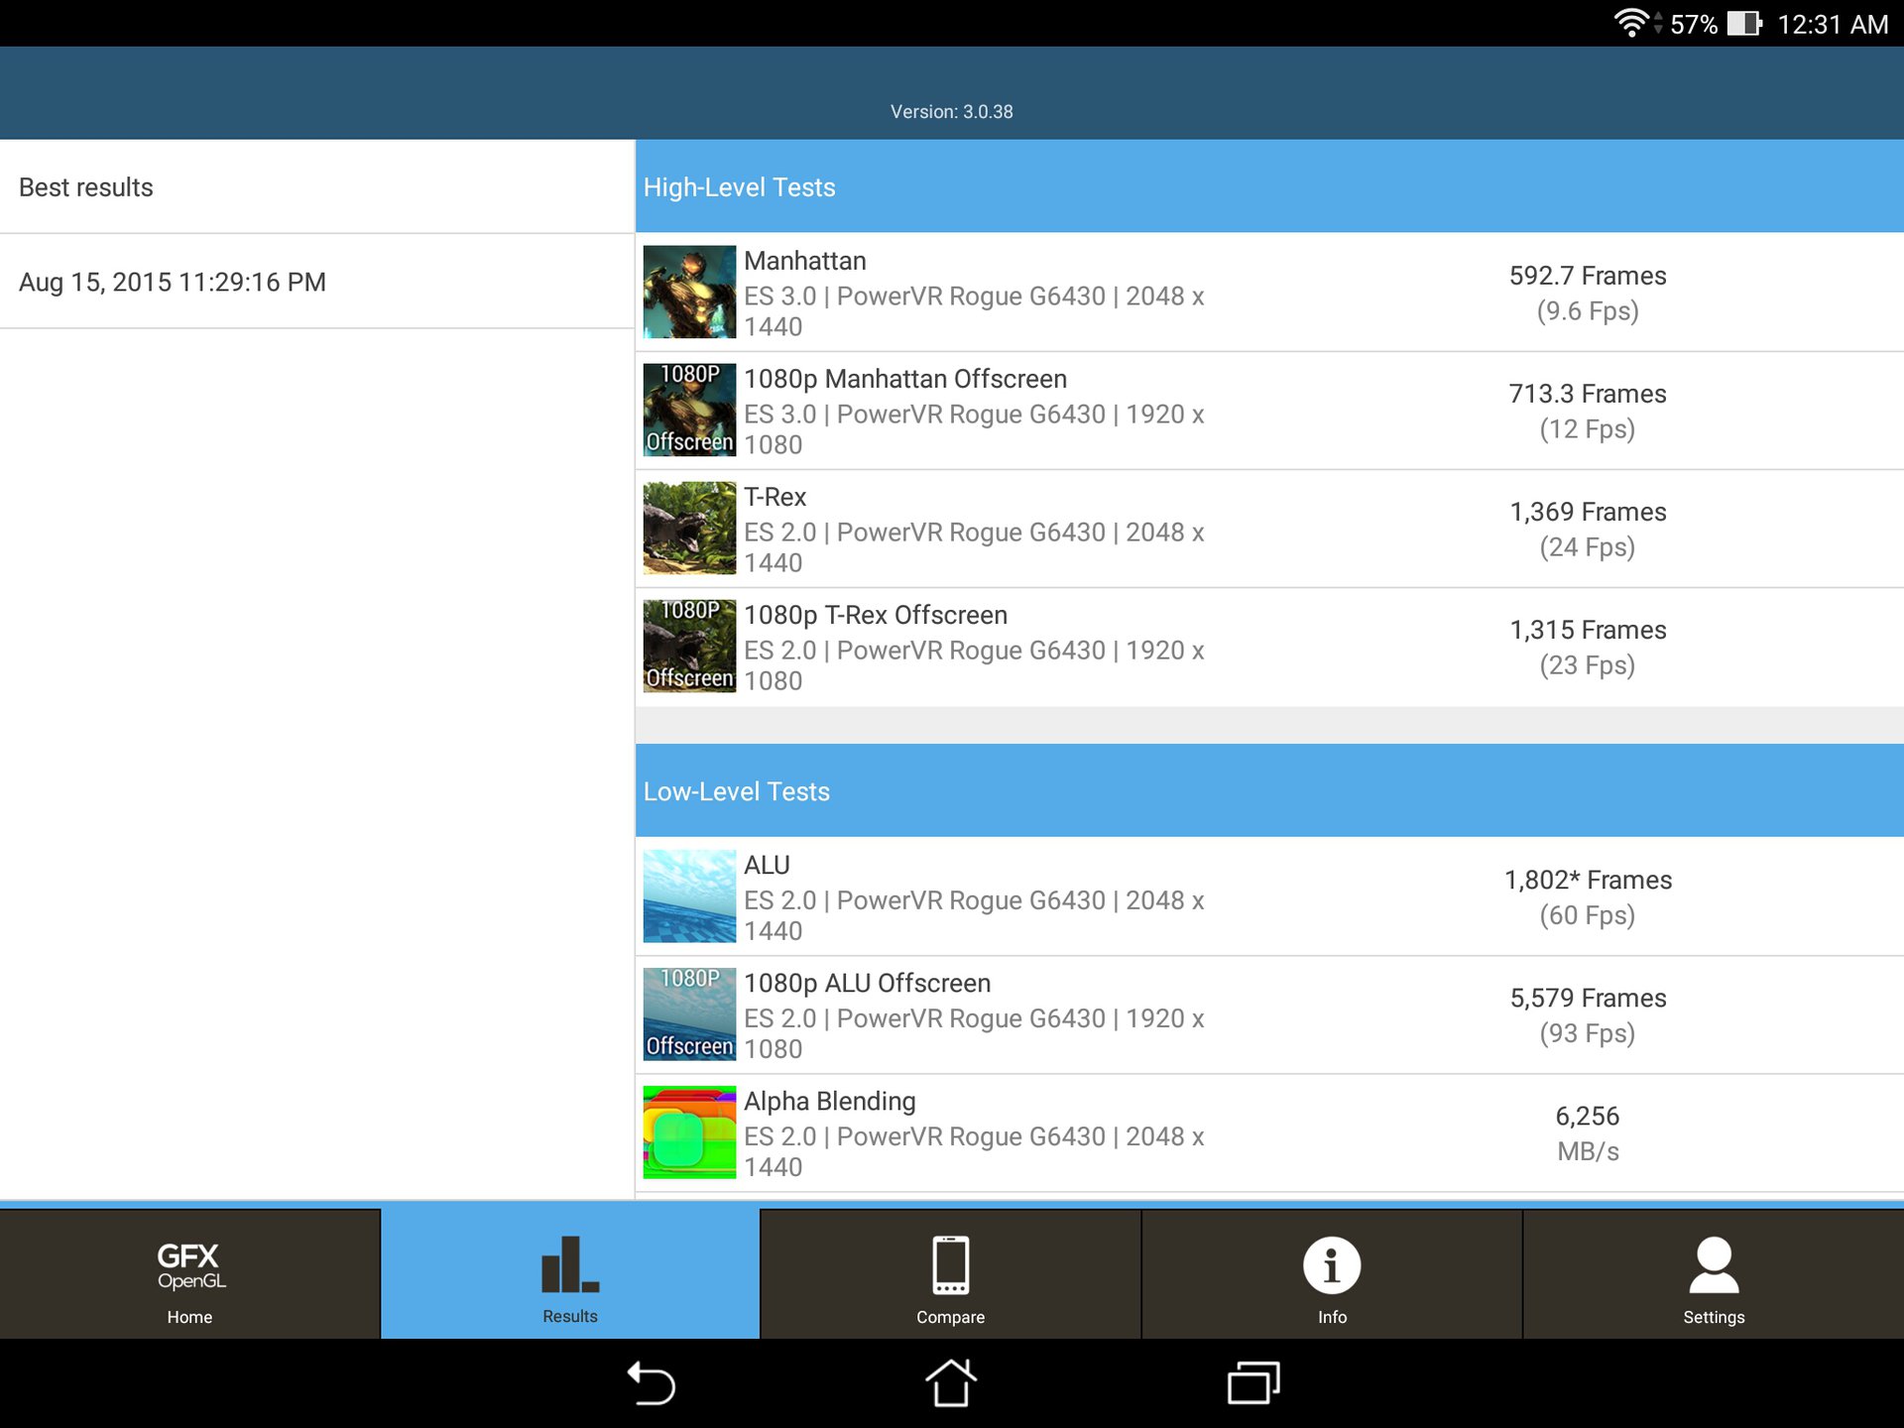Screen dimensions: 1904x1428
Task: Switch to the Results tab
Action: pos(570,1274)
